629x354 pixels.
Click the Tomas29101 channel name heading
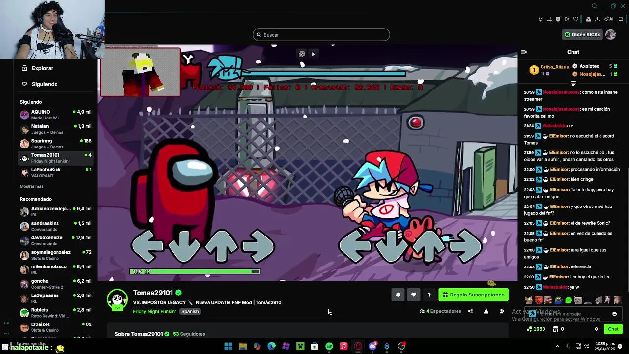click(x=153, y=293)
